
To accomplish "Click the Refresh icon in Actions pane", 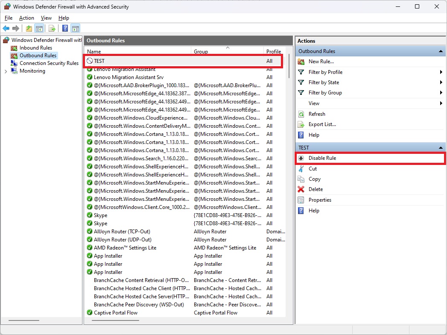I will point(301,114).
